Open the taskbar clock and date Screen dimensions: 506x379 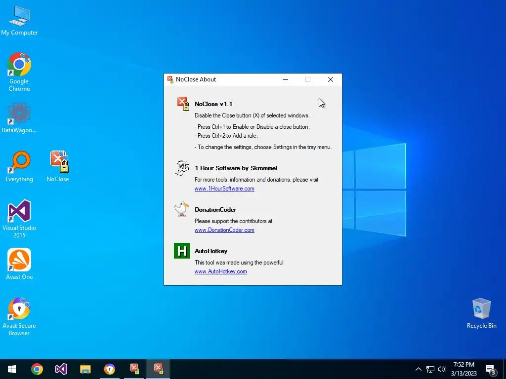(464, 369)
